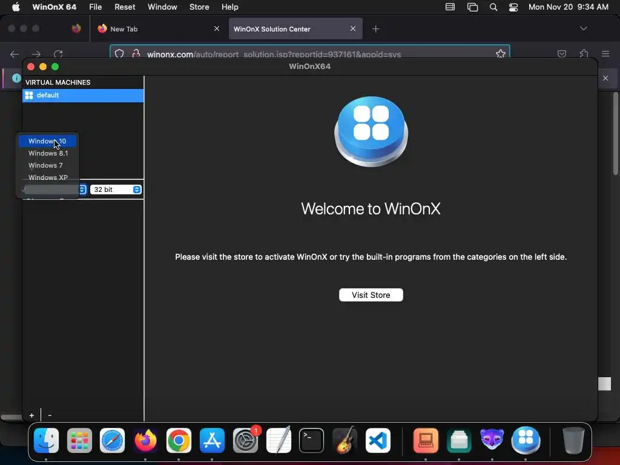
Task: Open WinOnX from the Dock
Action: tap(526, 441)
